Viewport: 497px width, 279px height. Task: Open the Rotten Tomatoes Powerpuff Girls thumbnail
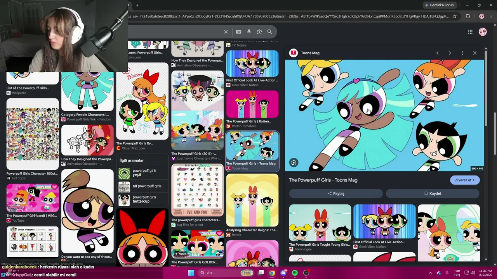pyautogui.click(x=252, y=104)
